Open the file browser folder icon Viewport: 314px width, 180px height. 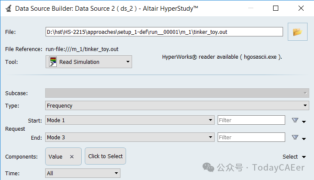click(298, 32)
